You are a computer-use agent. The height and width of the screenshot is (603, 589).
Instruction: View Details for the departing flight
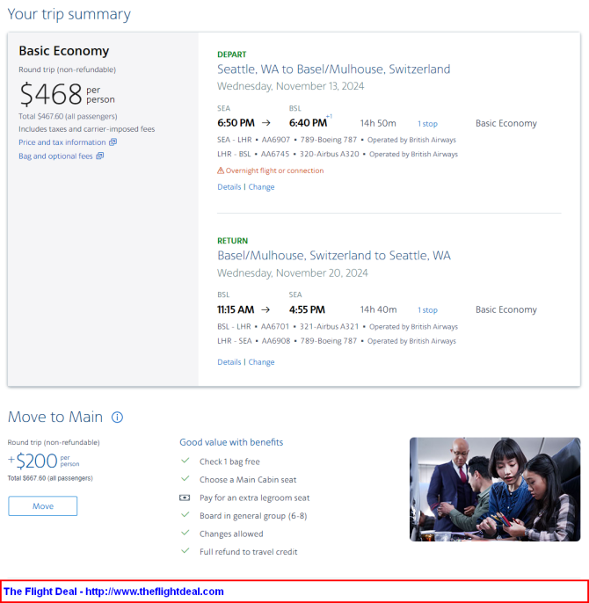pos(229,187)
